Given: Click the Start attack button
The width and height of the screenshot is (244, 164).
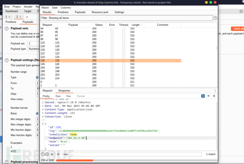Looking at the screenshot, I should pyautogui.click(x=238, y=29).
